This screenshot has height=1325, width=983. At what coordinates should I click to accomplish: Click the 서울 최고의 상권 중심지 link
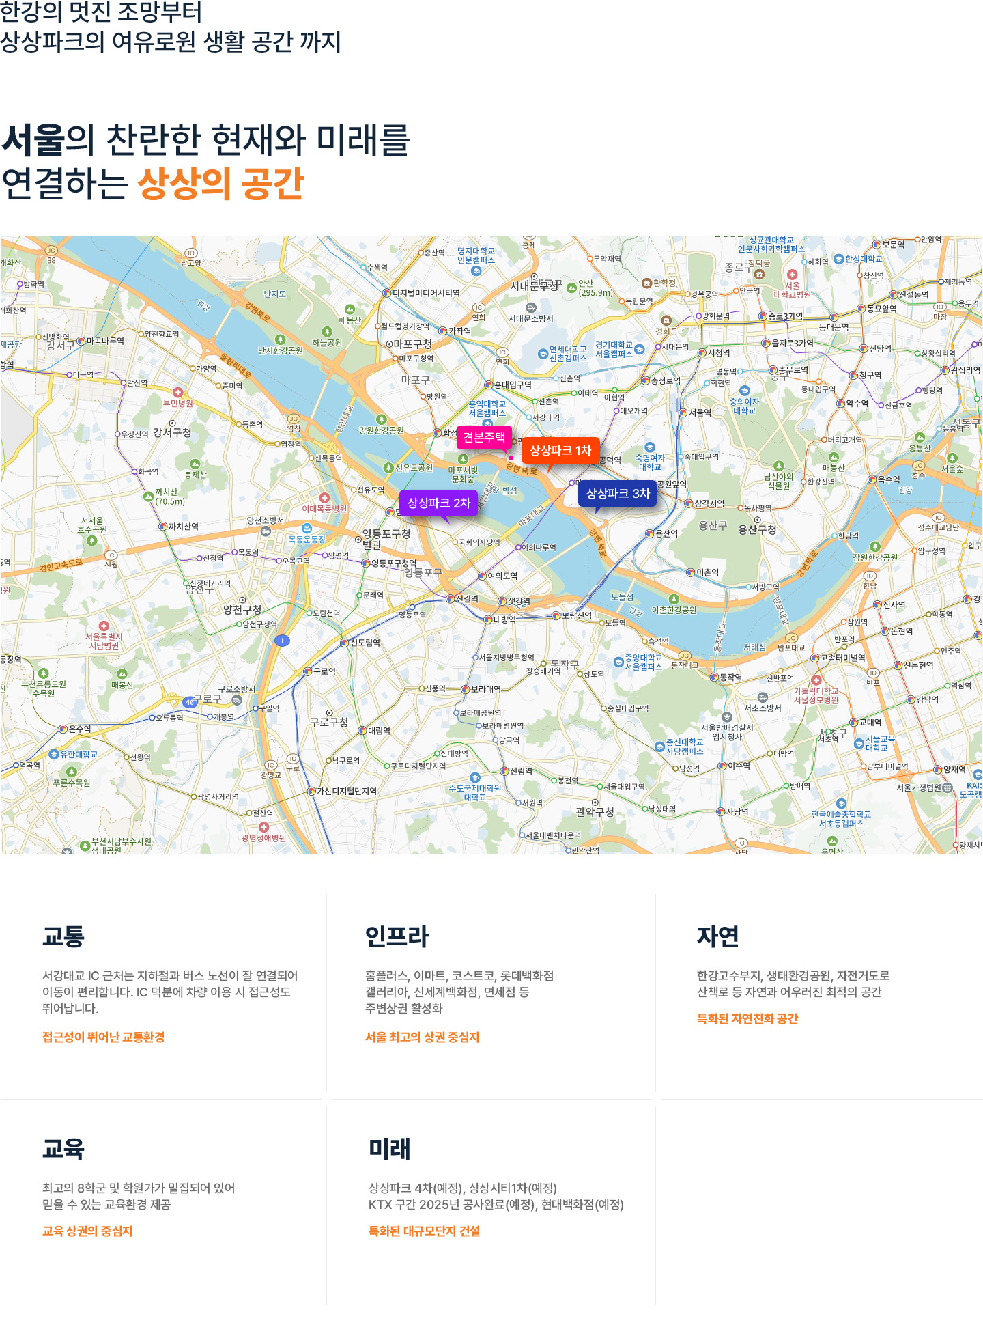pos(423,1037)
